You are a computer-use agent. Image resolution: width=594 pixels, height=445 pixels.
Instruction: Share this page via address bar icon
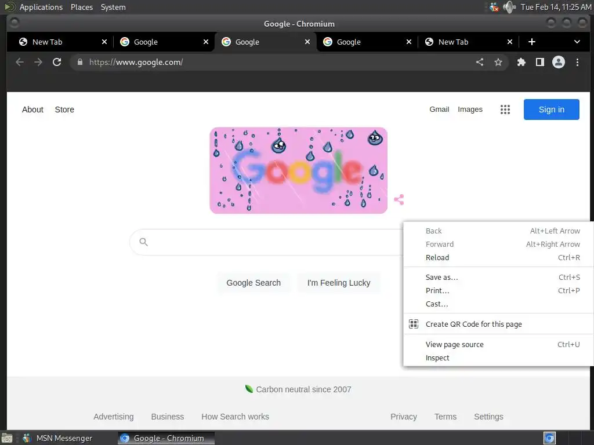point(480,62)
